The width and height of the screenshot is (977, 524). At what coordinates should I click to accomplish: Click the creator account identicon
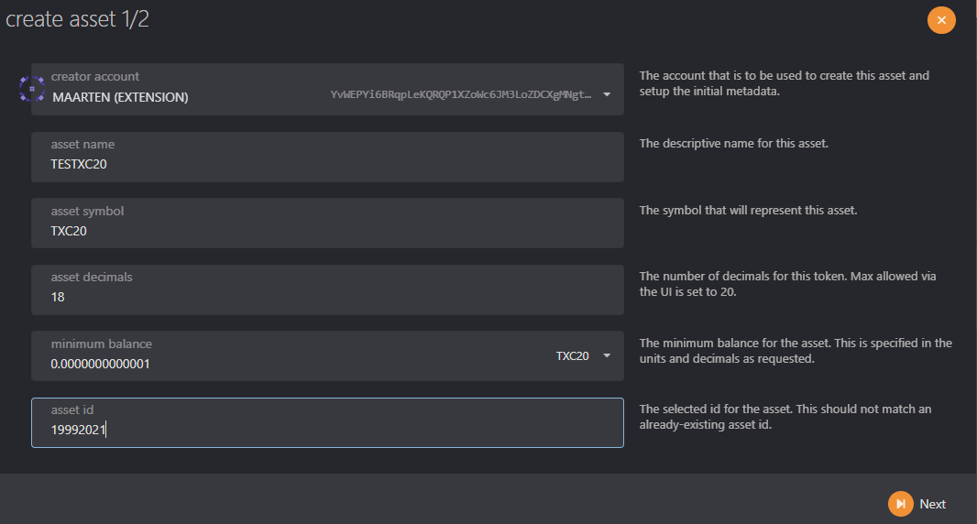point(32,89)
